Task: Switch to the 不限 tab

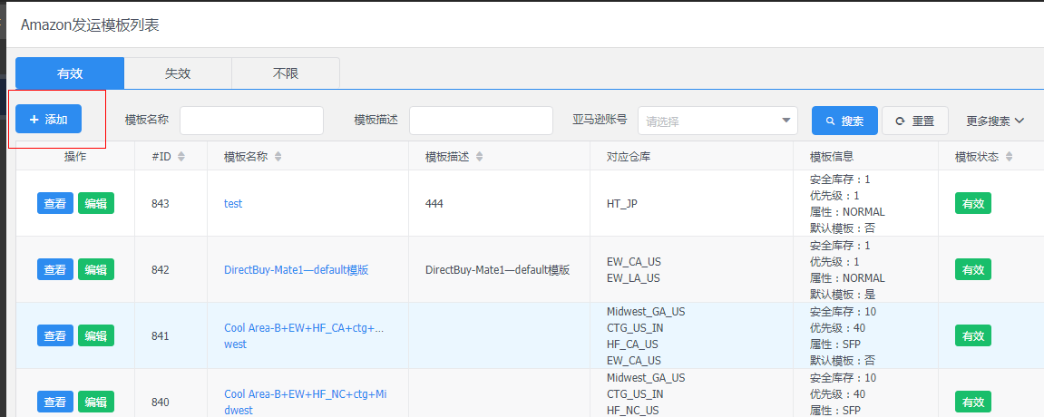Action: tap(286, 73)
